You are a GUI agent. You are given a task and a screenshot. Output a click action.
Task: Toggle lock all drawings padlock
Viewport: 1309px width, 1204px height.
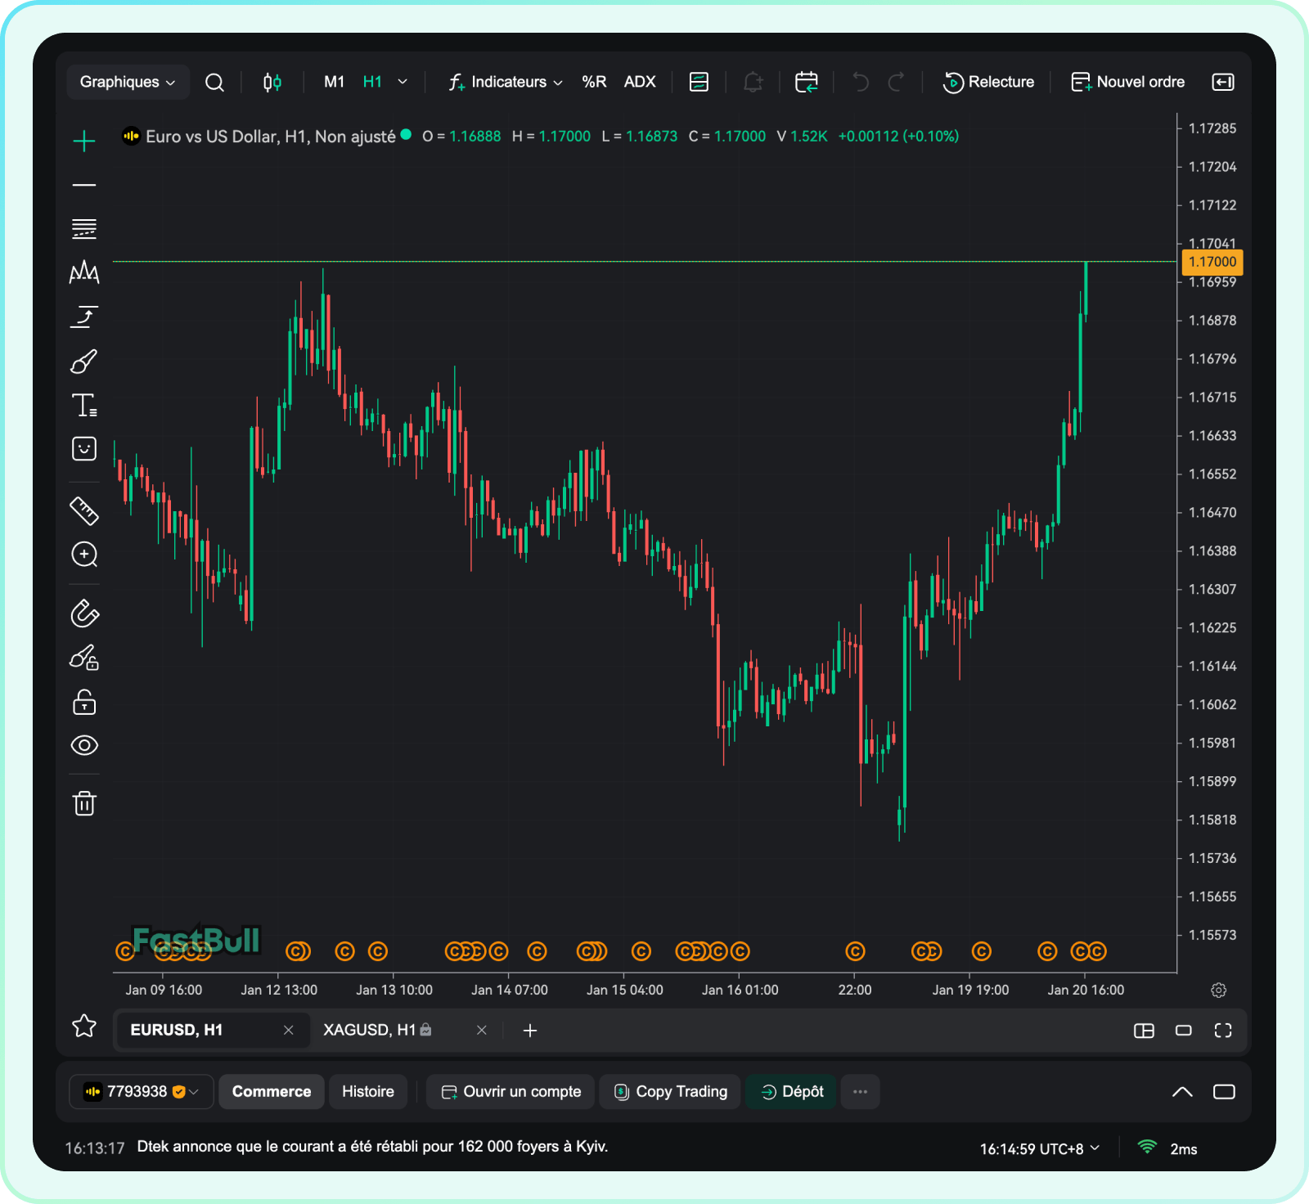click(83, 702)
